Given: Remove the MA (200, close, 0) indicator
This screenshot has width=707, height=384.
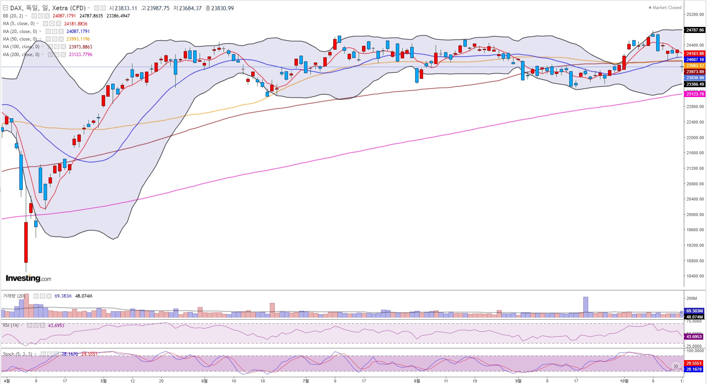Looking at the screenshot, I should (63, 55).
